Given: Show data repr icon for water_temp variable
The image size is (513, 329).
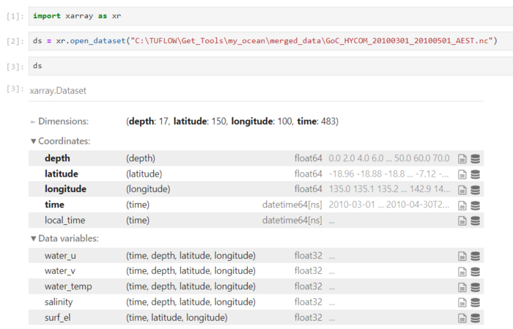Looking at the screenshot, I should (475, 287).
